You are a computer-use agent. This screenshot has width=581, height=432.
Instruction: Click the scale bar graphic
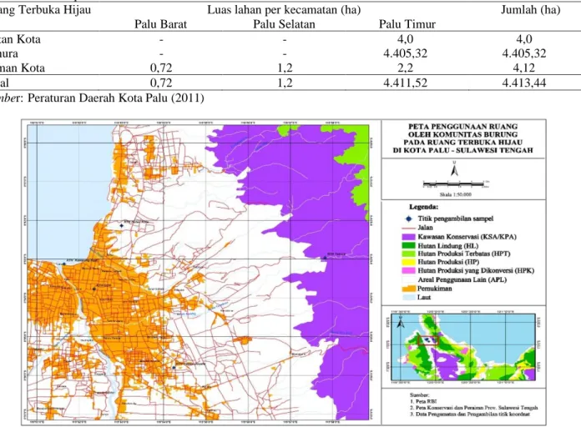pyautogui.click(x=456, y=184)
